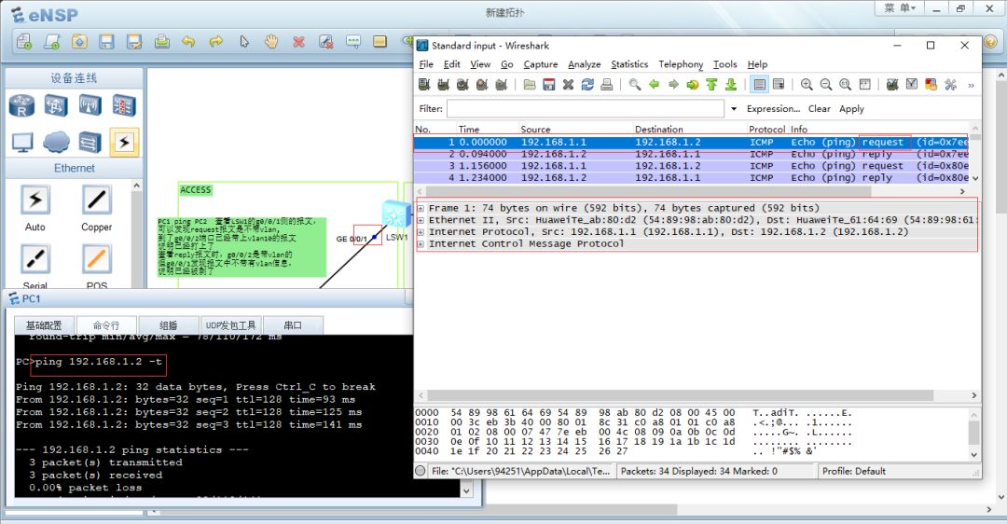Click the Wireshark Filter input field
1007x524 pixels.
(x=585, y=108)
